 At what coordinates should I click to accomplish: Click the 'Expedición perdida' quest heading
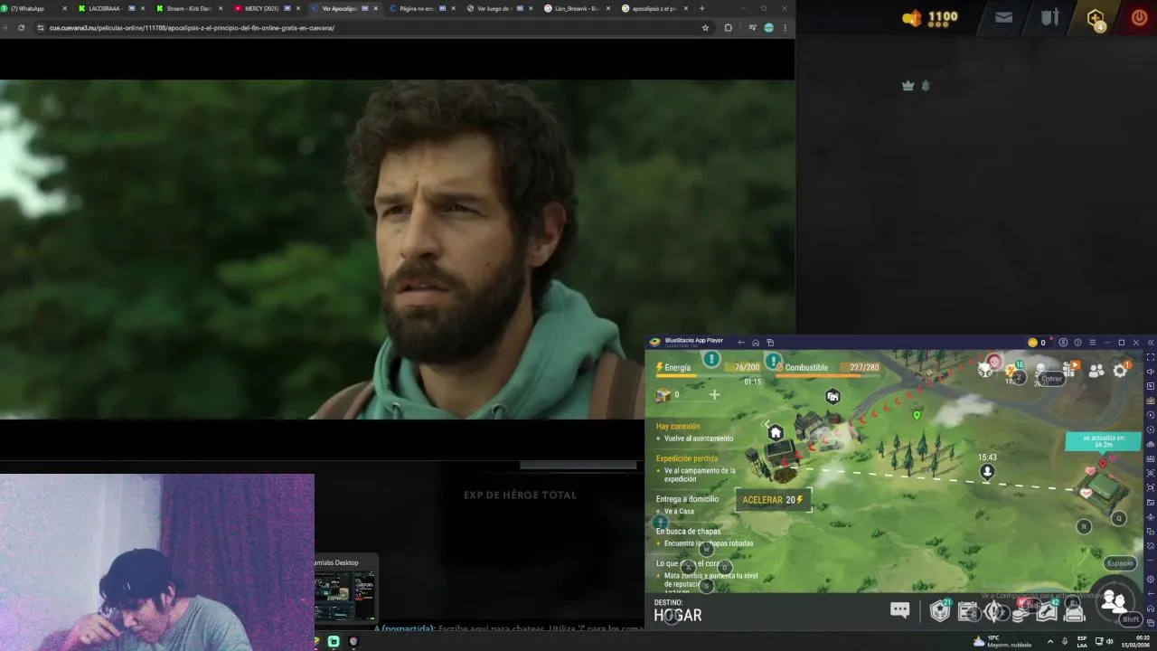(x=687, y=458)
